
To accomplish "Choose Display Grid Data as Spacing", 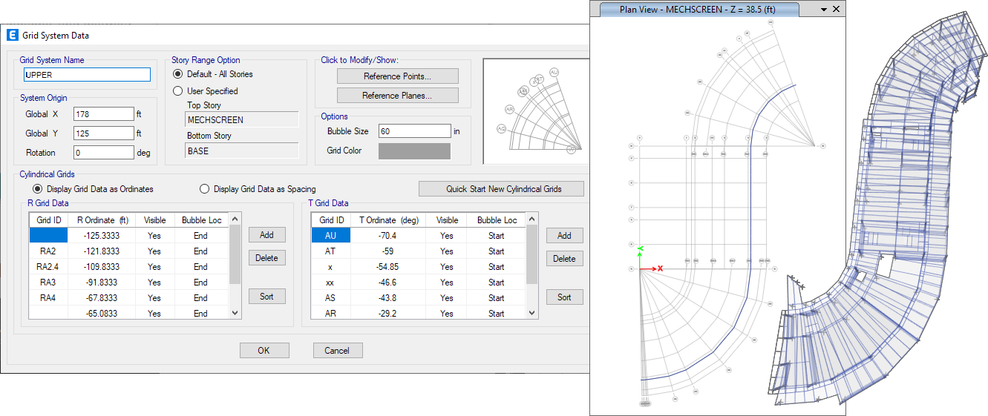I will pos(204,189).
